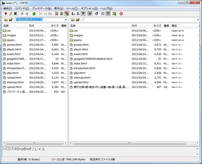Open the オプション(O) menu
This screenshot has width=202, height=164.
click(x=89, y=9)
